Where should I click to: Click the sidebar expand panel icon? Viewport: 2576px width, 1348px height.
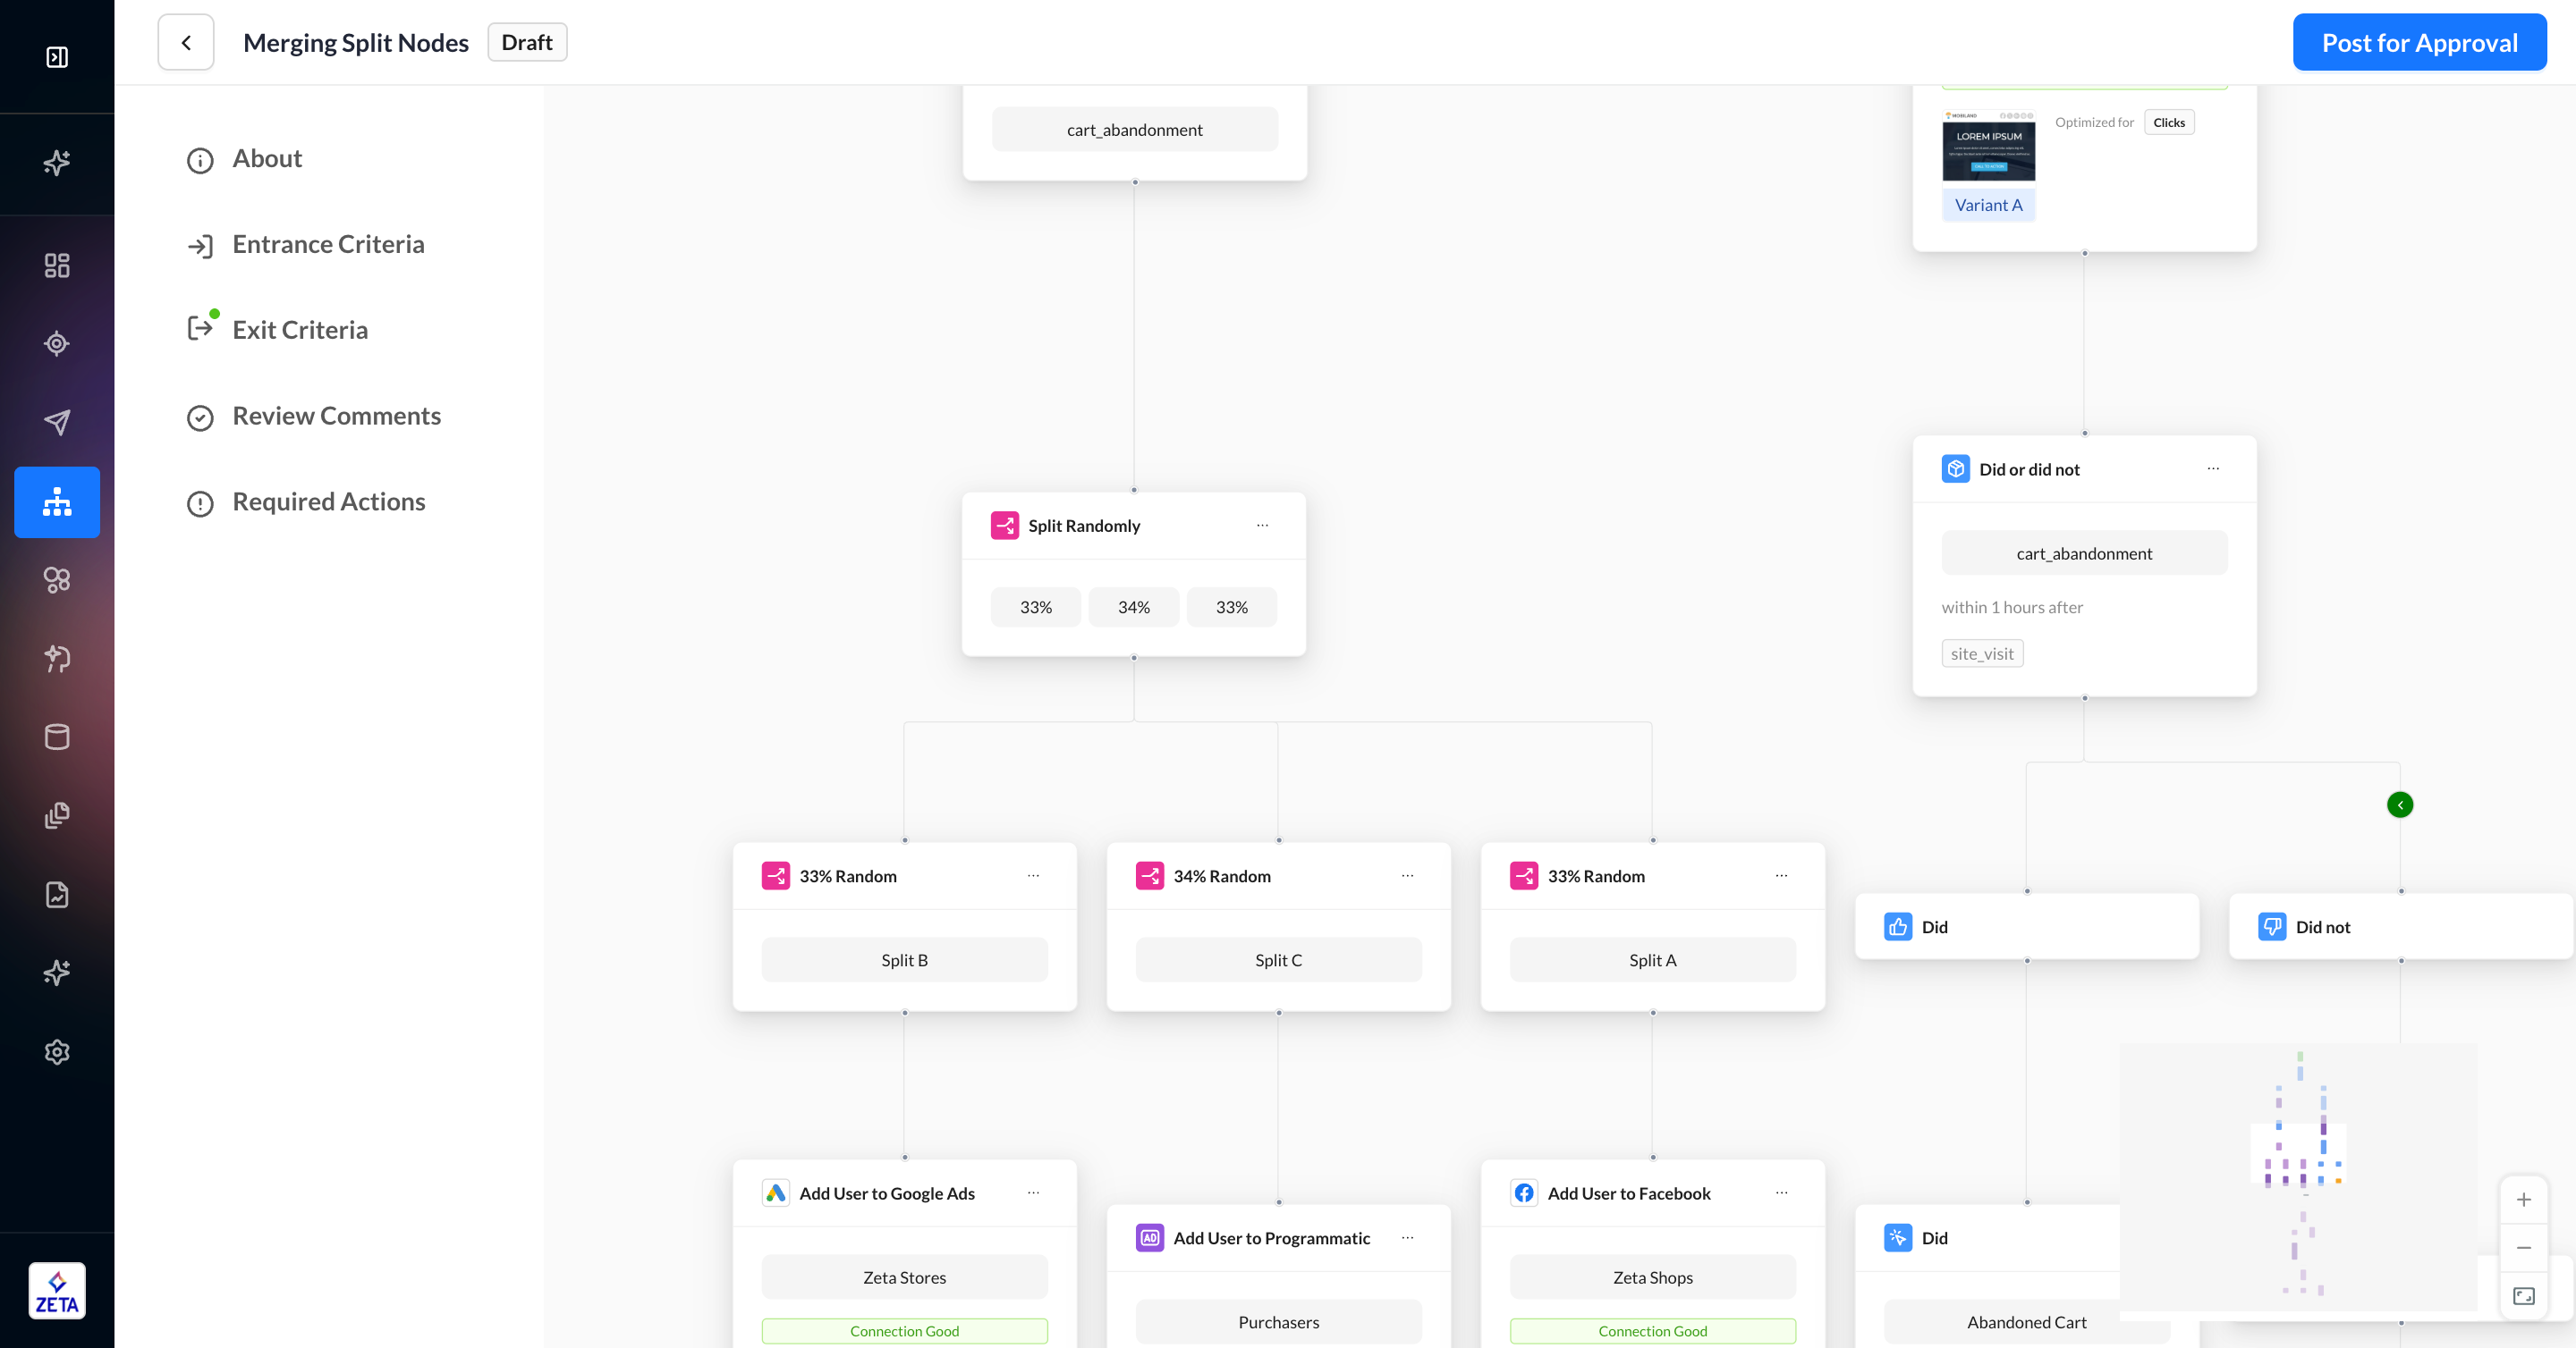tap(57, 57)
